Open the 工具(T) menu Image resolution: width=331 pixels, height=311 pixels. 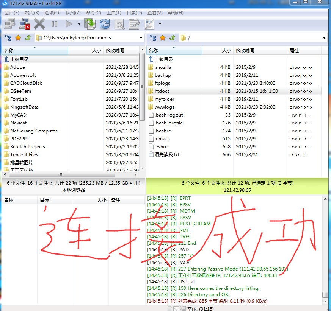(x=114, y=13)
